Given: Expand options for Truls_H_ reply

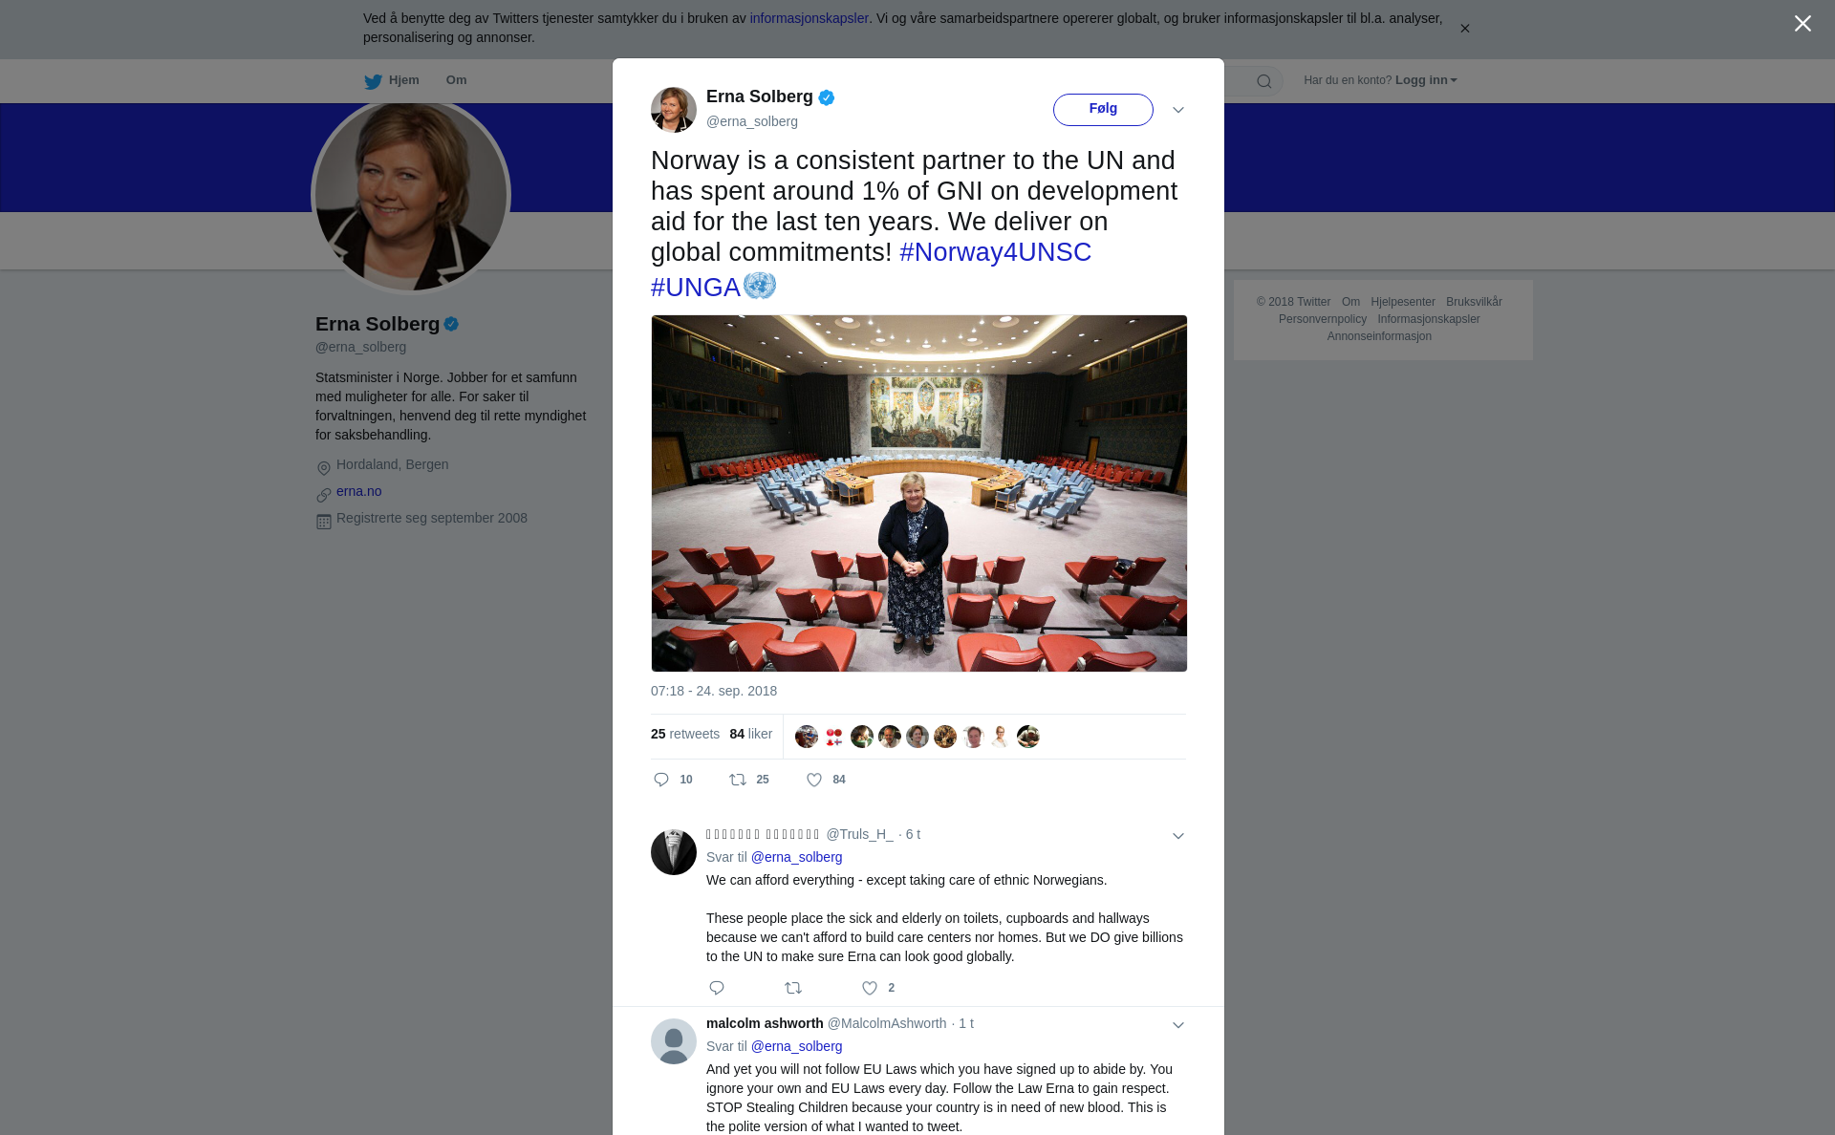Looking at the screenshot, I should (x=1178, y=836).
